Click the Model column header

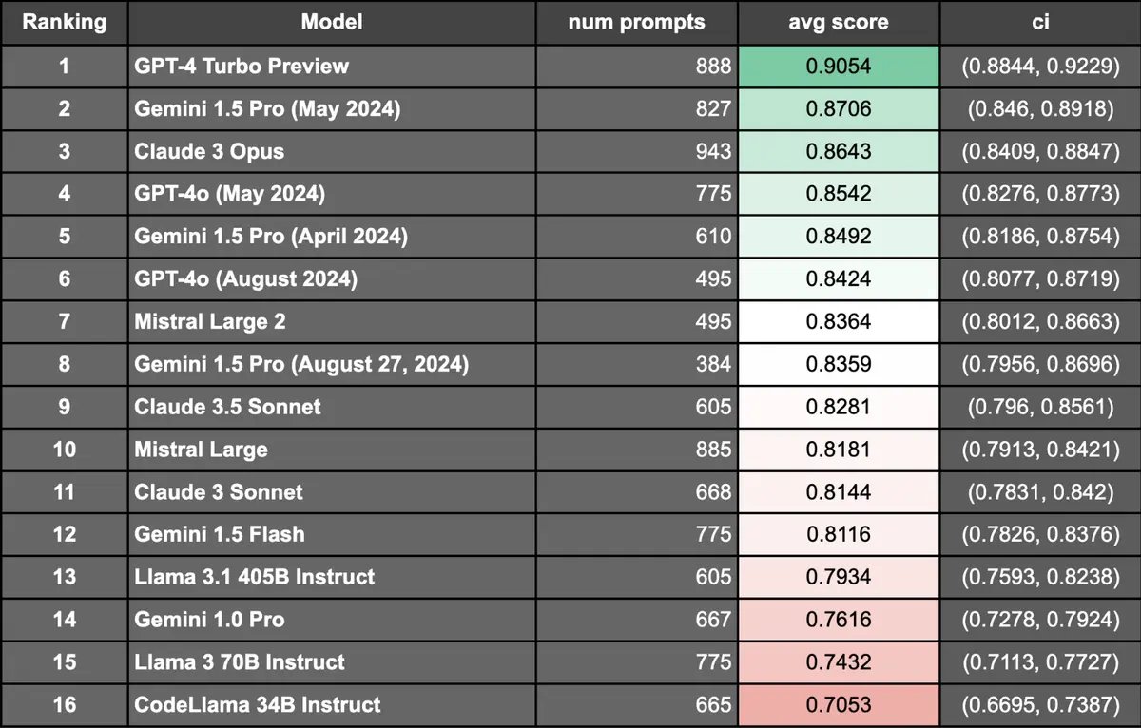[x=332, y=23]
